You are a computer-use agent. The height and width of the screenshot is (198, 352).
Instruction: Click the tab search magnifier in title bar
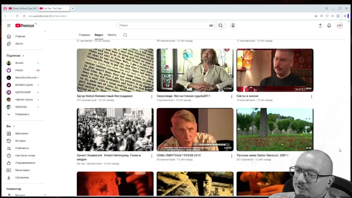pos(326,9)
